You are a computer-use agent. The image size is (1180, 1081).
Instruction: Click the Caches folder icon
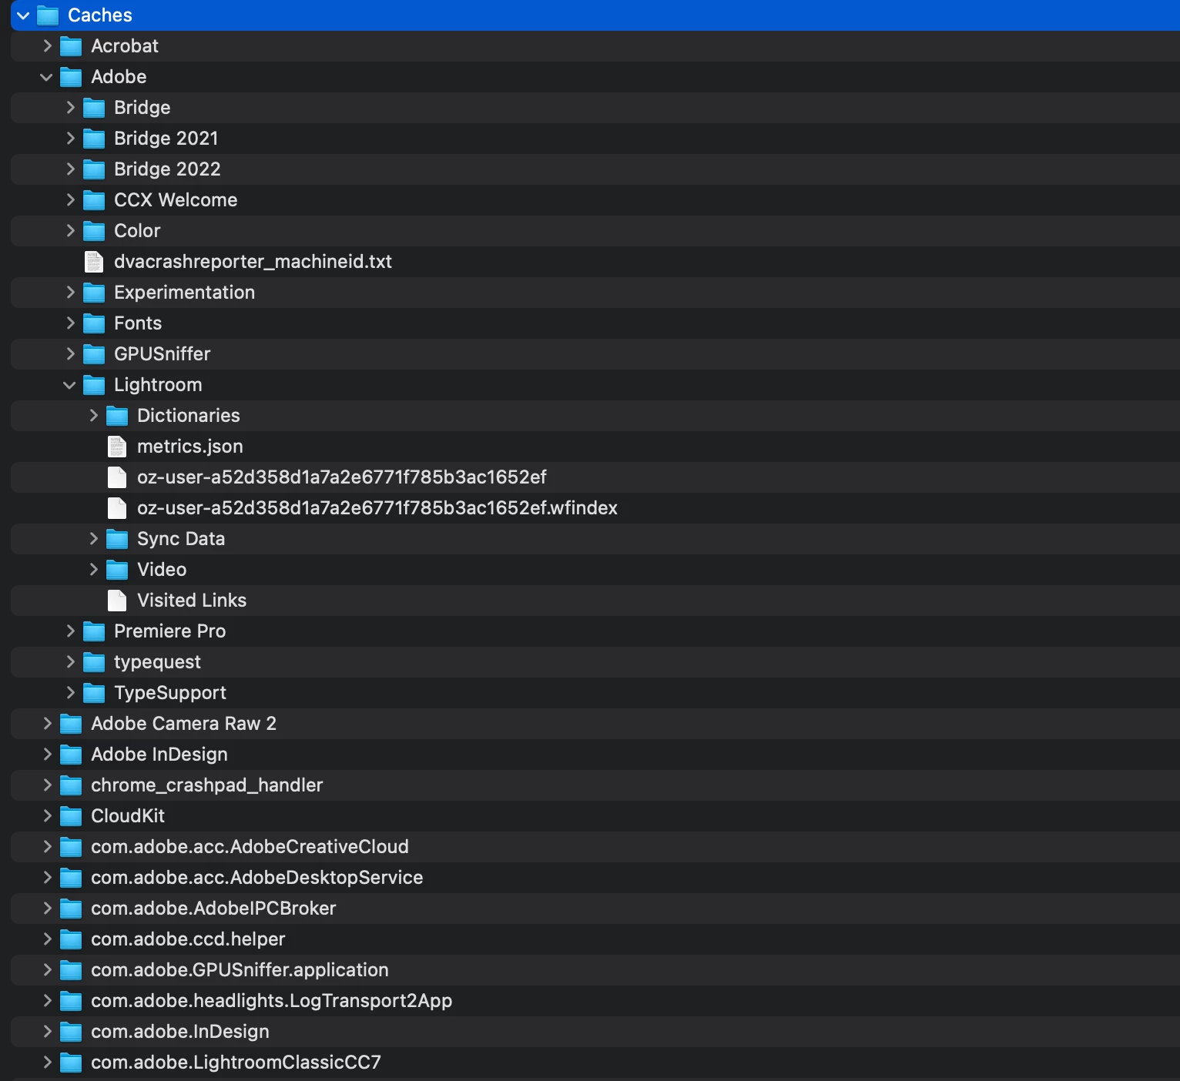click(48, 15)
